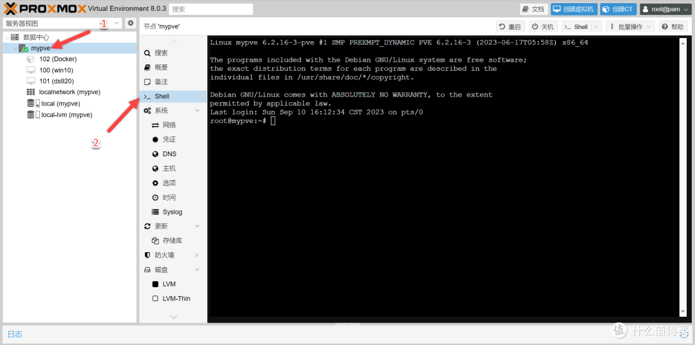This screenshot has height=345, width=695.
Task: Open the 搜索 menu item
Action: [x=160, y=53]
